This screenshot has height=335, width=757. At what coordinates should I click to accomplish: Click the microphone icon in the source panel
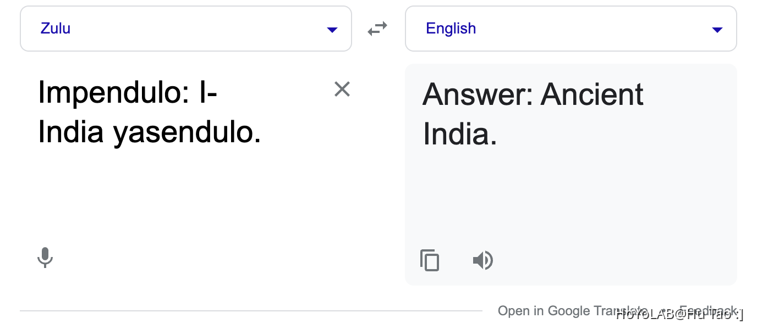[45, 258]
